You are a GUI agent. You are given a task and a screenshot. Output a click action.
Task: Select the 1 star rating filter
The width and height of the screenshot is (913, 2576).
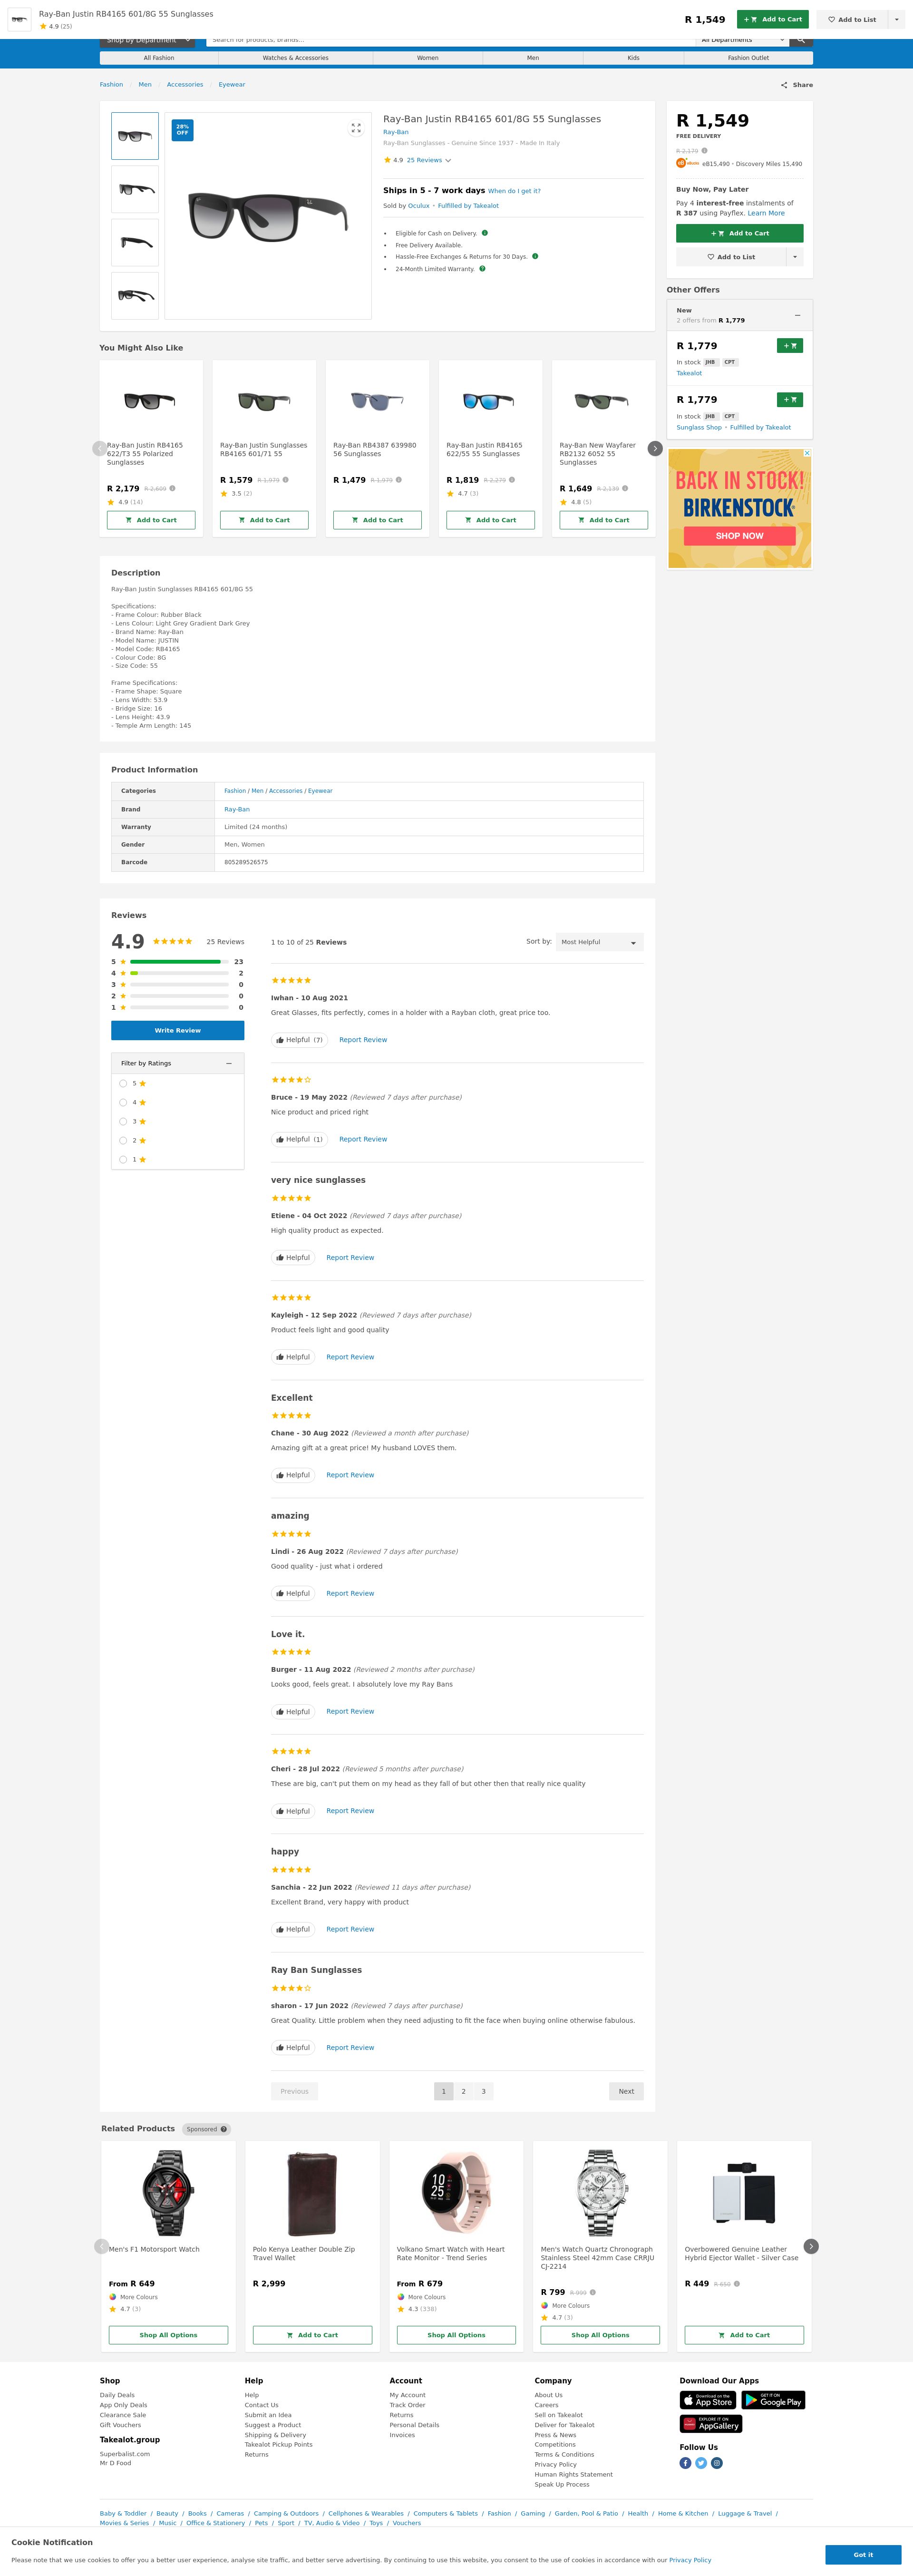pos(123,1159)
